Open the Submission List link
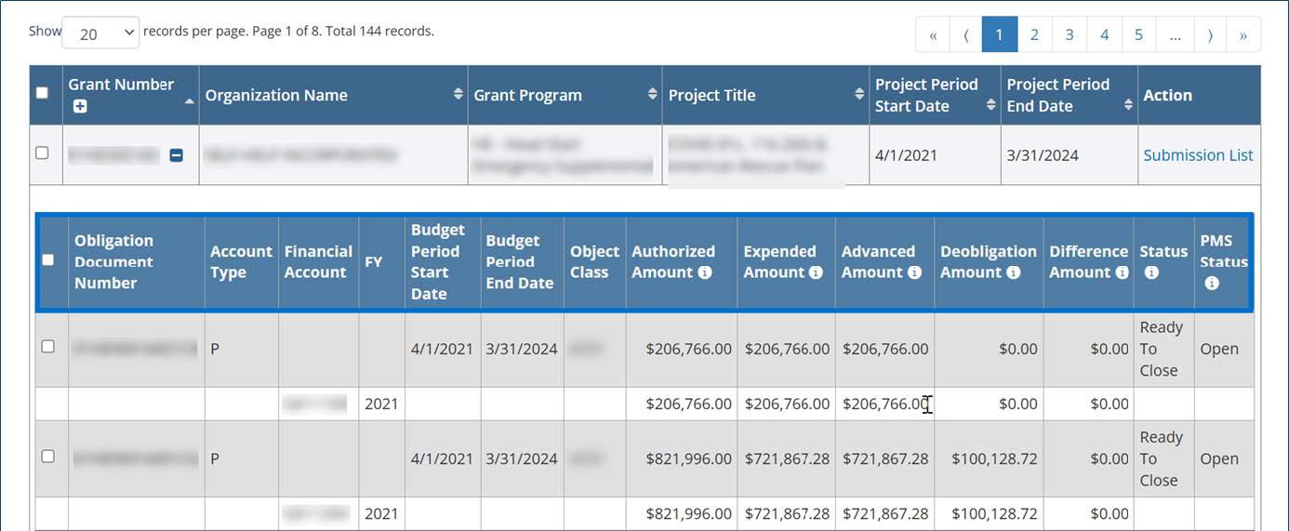1289x531 pixels. coord(1198,155)
